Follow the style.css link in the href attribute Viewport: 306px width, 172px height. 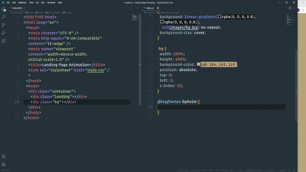[96, 70]
